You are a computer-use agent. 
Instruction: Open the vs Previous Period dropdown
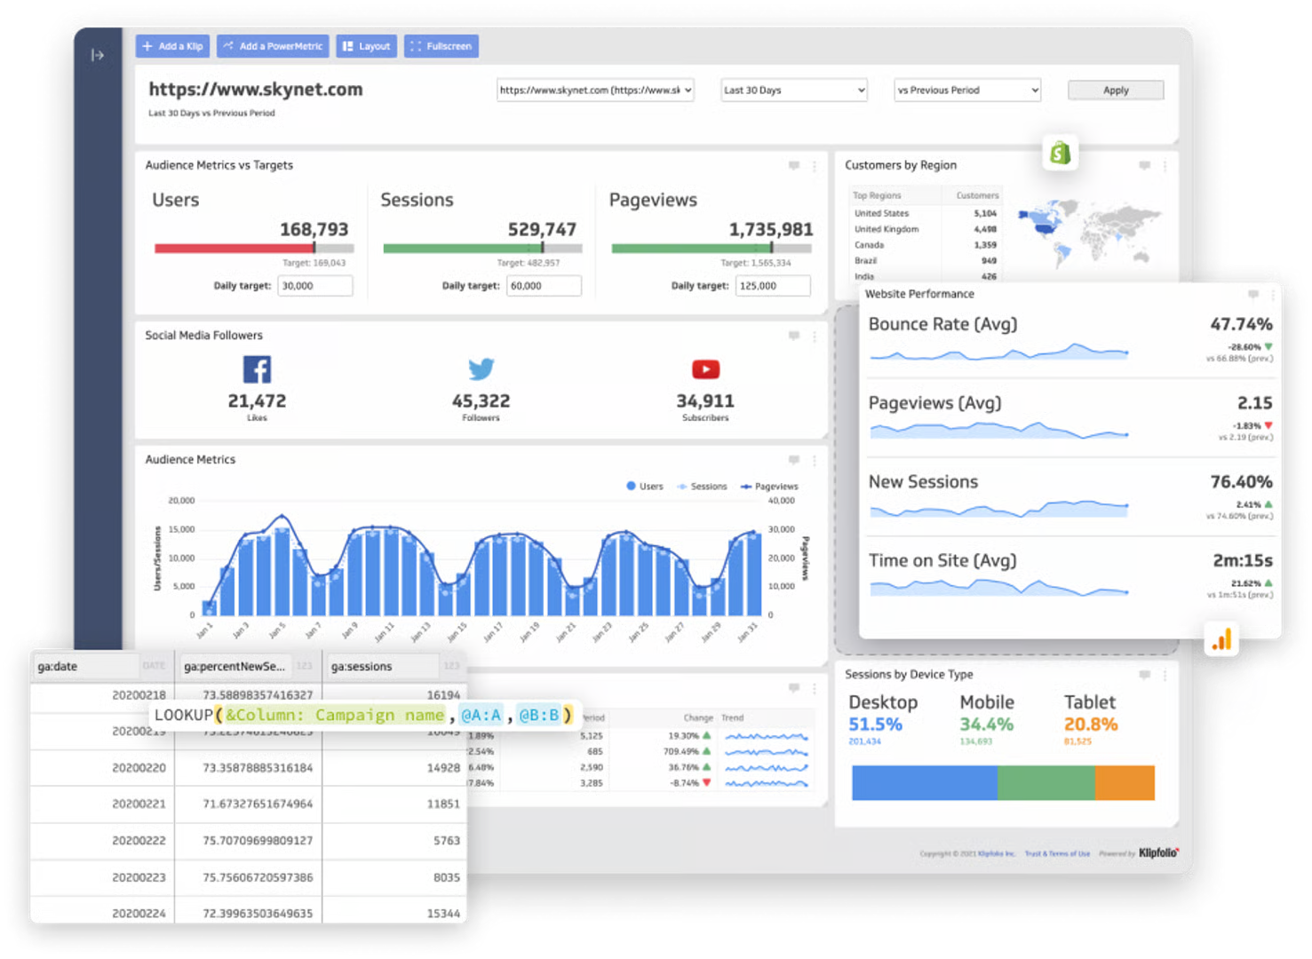[966, 90]
